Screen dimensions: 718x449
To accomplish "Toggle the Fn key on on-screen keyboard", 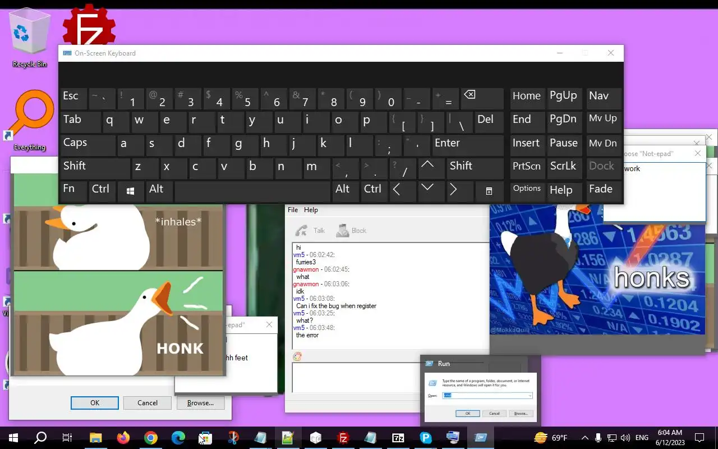I will pyautogui.click(x=73, y=191).
